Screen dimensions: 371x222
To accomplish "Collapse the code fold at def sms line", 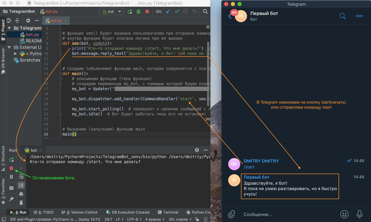I will click(60, 43).
